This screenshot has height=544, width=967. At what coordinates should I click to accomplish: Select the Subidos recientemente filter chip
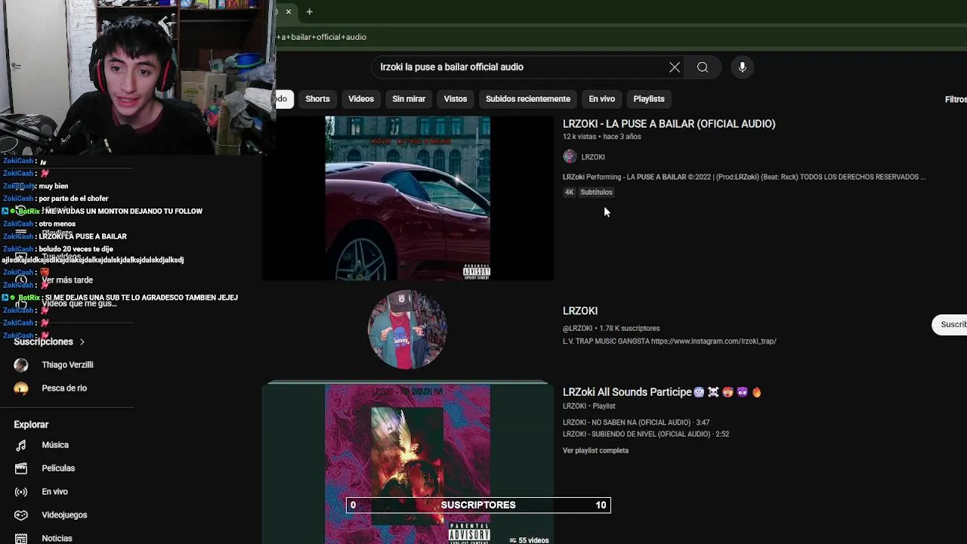tap(528, 99)
